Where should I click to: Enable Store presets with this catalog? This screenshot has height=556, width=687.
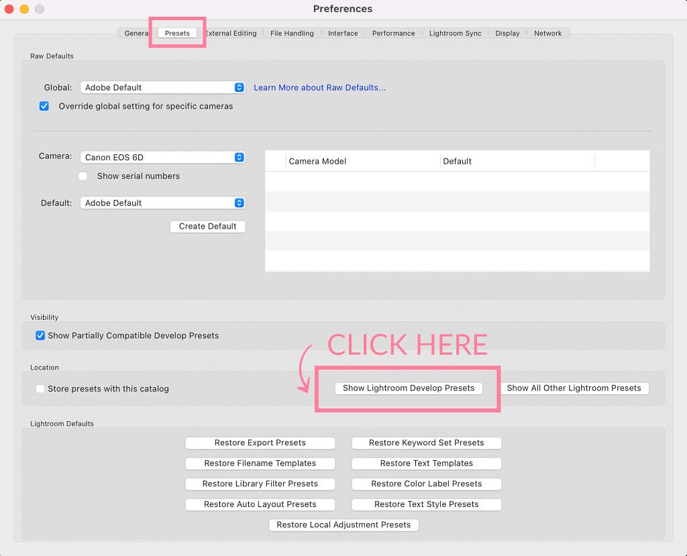click(40, 389)
